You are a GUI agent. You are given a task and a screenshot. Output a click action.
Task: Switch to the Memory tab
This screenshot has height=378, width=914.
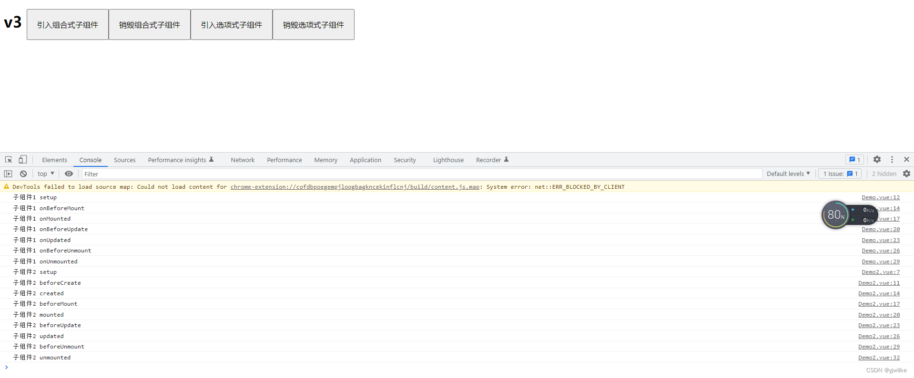tap(326, 160)
